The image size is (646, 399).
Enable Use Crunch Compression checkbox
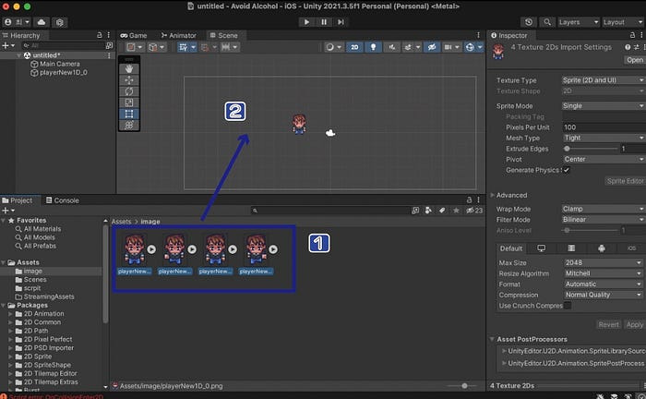tap(567, 306)
